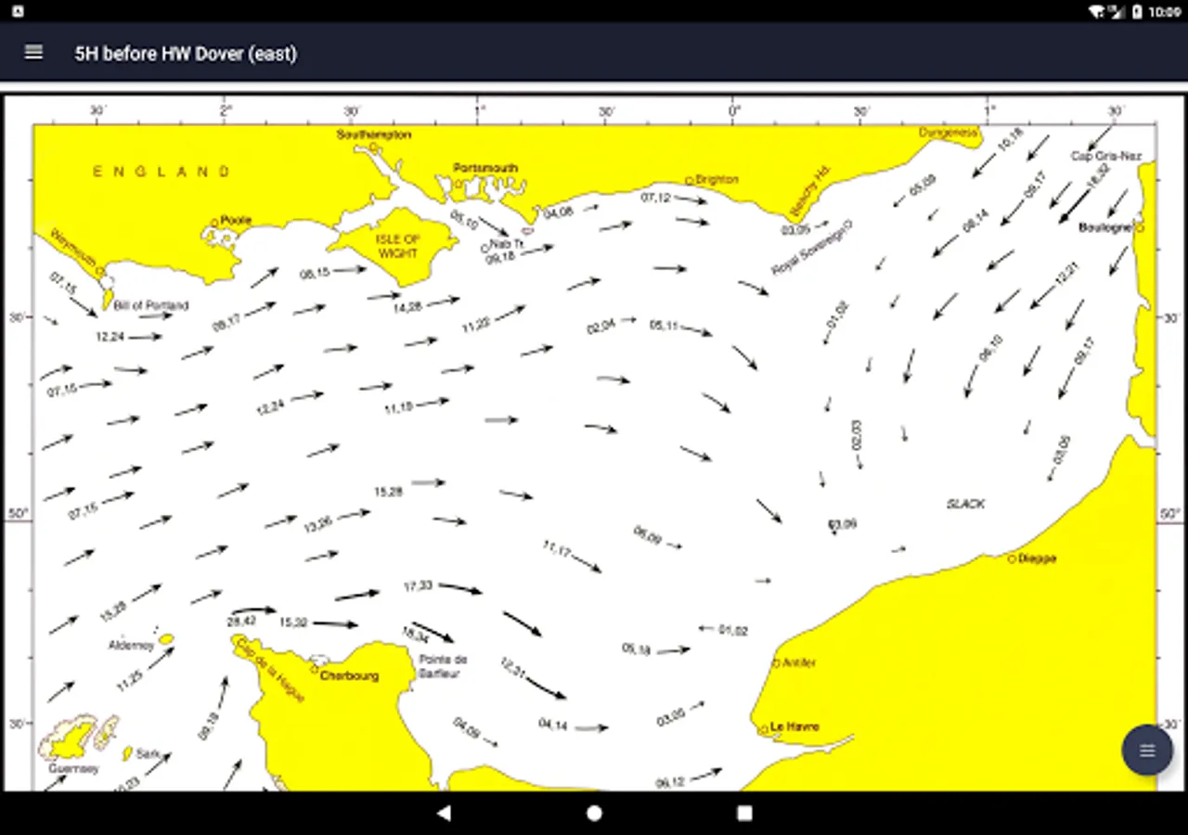
Task: Tap the Southampton label on the chart
Action: (x=374, y=135)
